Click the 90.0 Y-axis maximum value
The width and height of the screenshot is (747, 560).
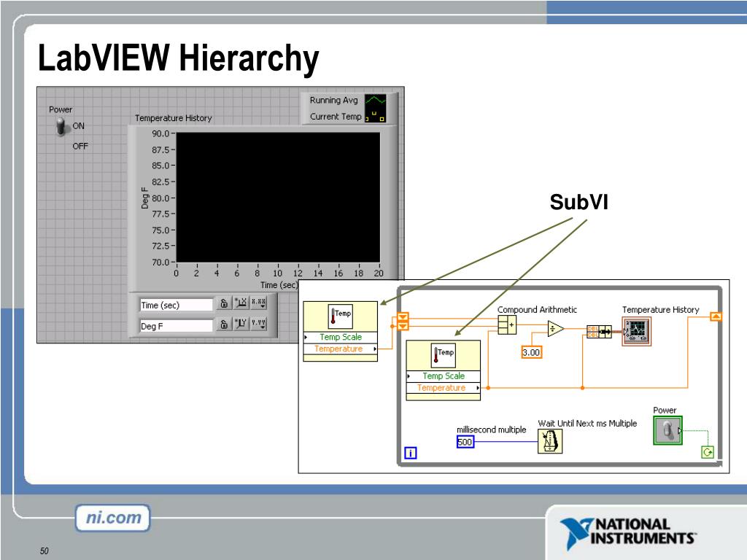click(160, 134)
